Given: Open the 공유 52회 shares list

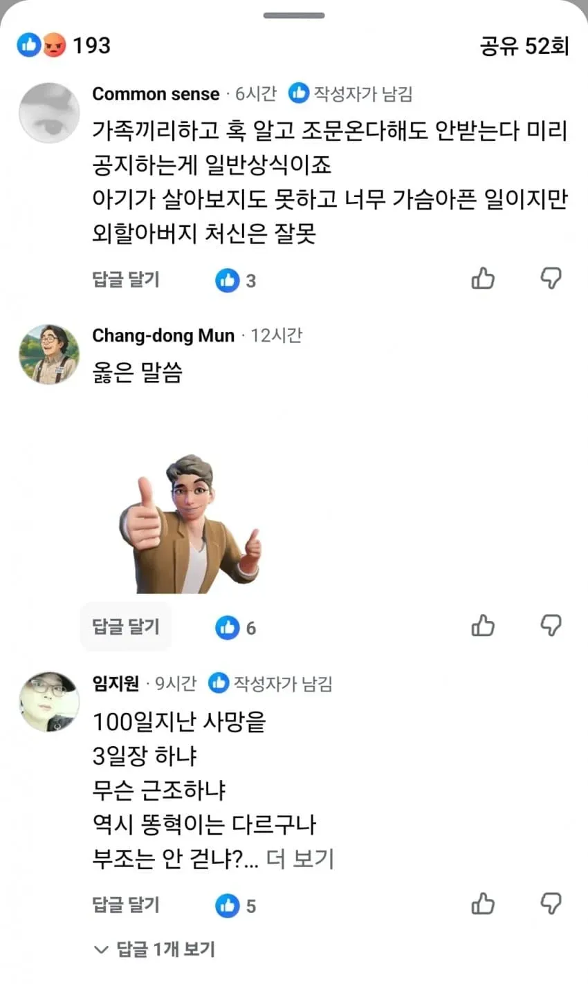Looking at the screenshot, I should coord(524,46).
